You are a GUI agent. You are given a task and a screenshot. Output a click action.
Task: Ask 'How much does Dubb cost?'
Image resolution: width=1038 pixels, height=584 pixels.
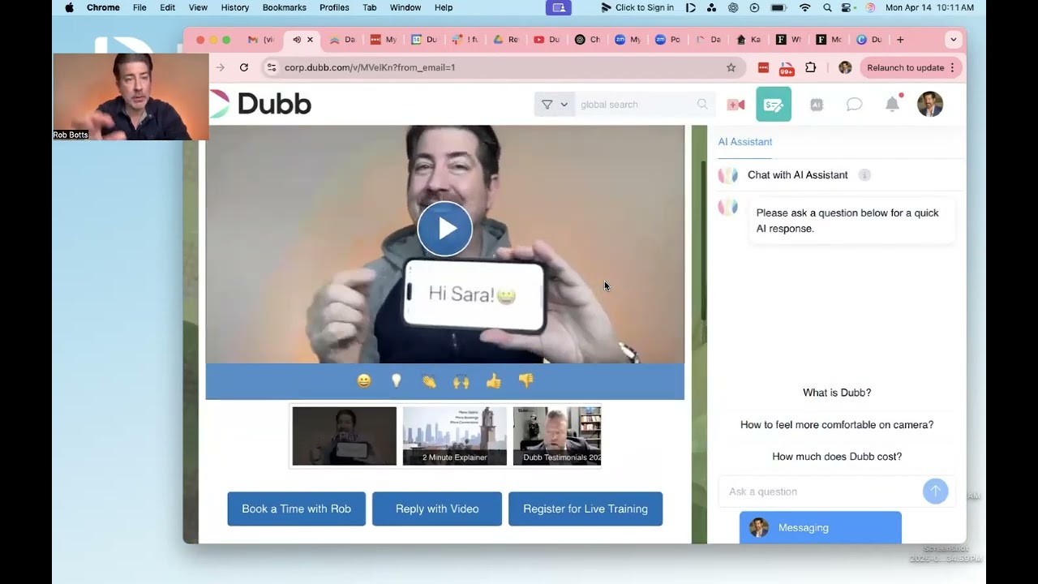point(837,457)
